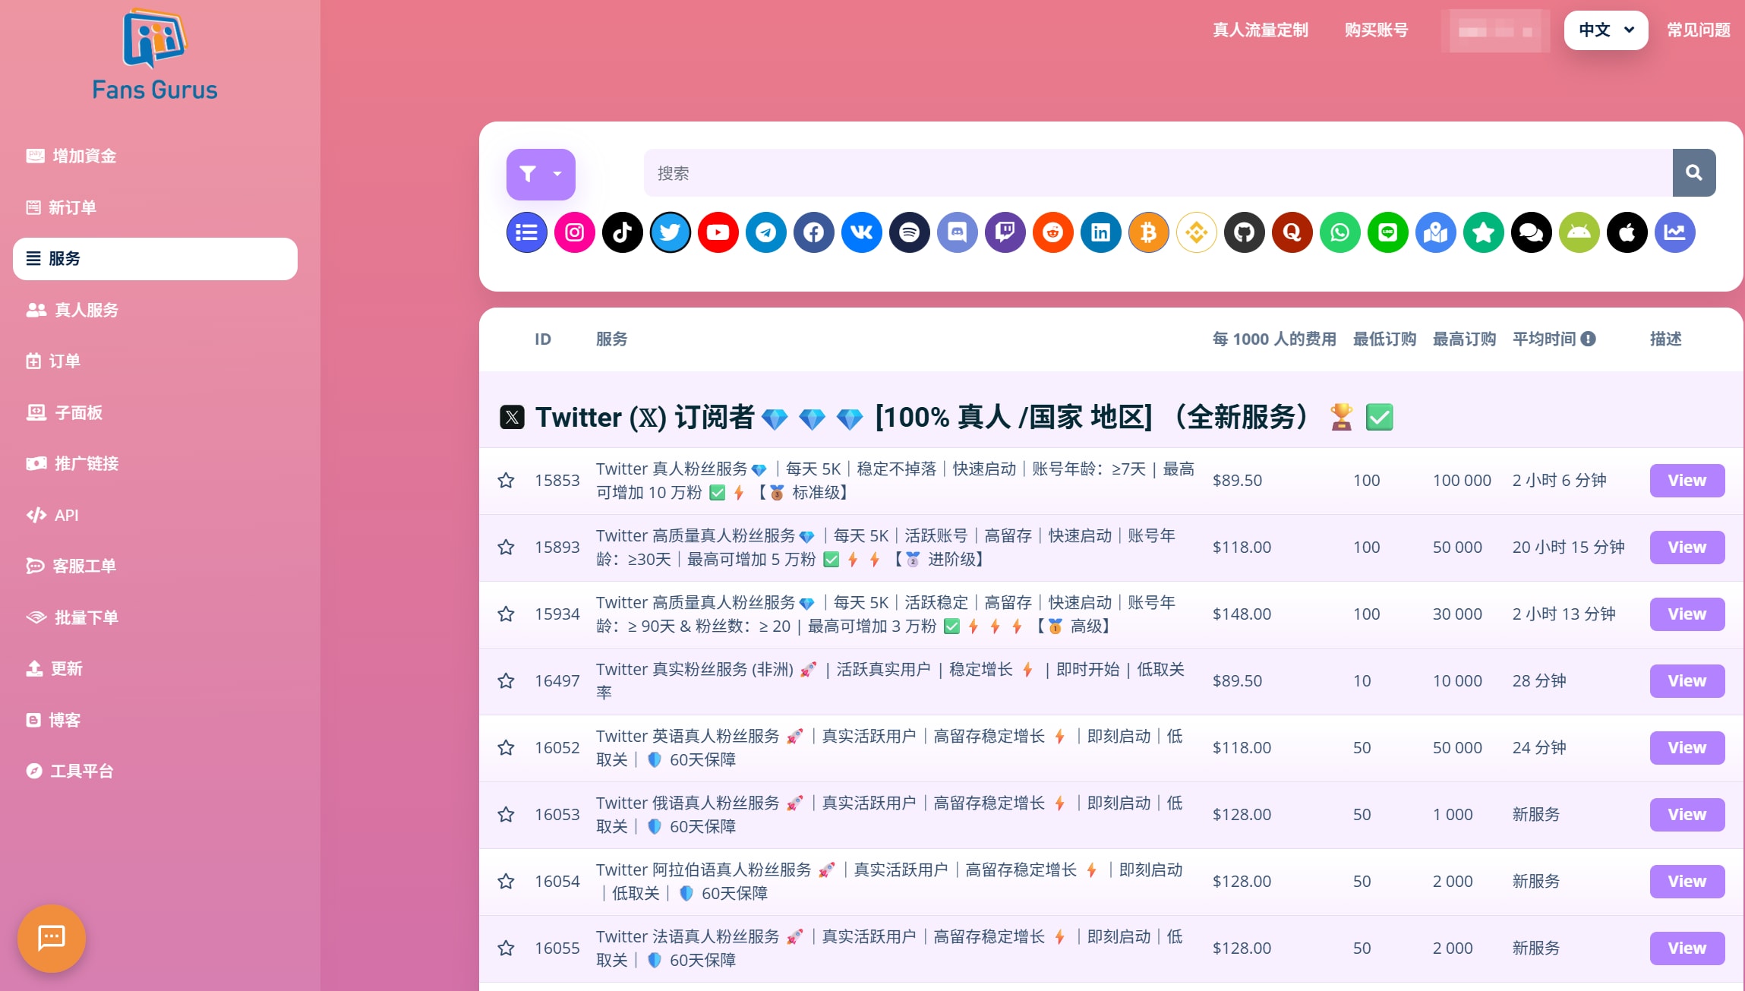Select the Apple category icon
Screen dimensions: 1745x991
tap(1627, 232)
